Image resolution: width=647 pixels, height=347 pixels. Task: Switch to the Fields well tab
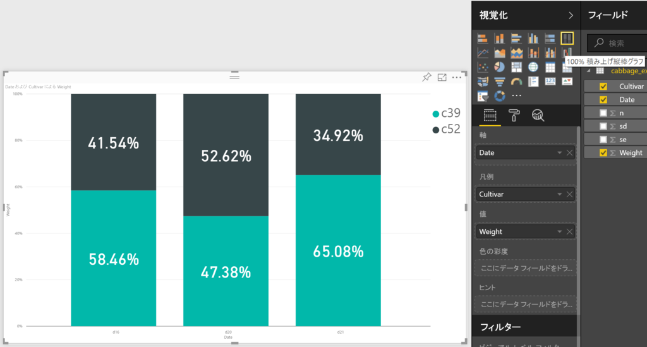pyautogui.click(x=490, y=116)
